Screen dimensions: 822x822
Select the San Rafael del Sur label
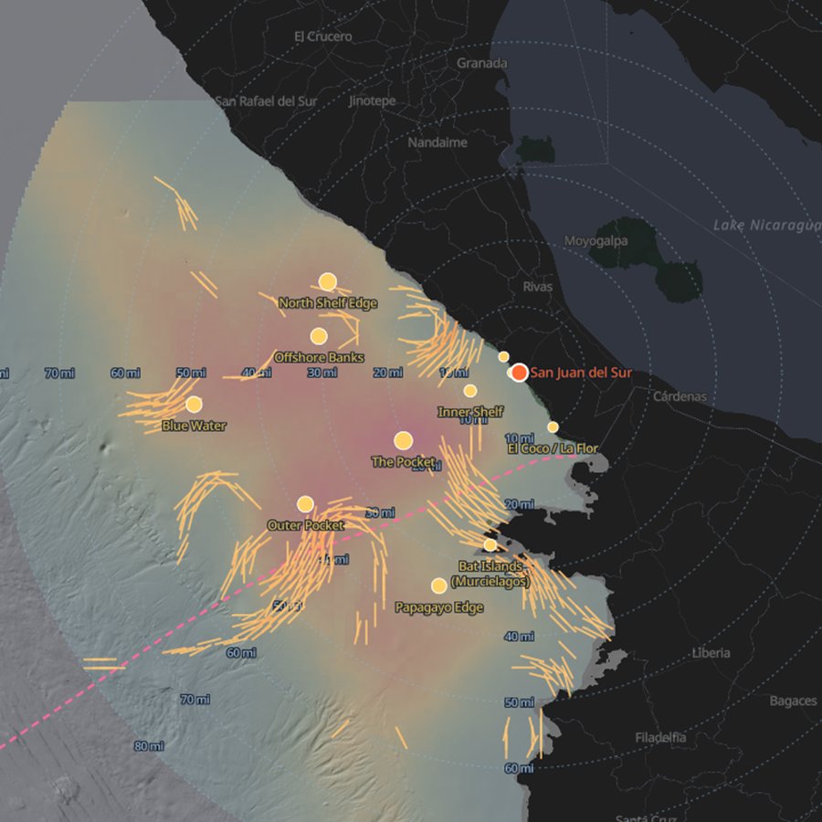(x=267, y=101)
